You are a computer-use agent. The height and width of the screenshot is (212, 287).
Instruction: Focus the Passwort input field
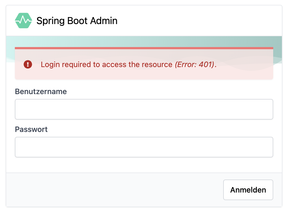144,147
